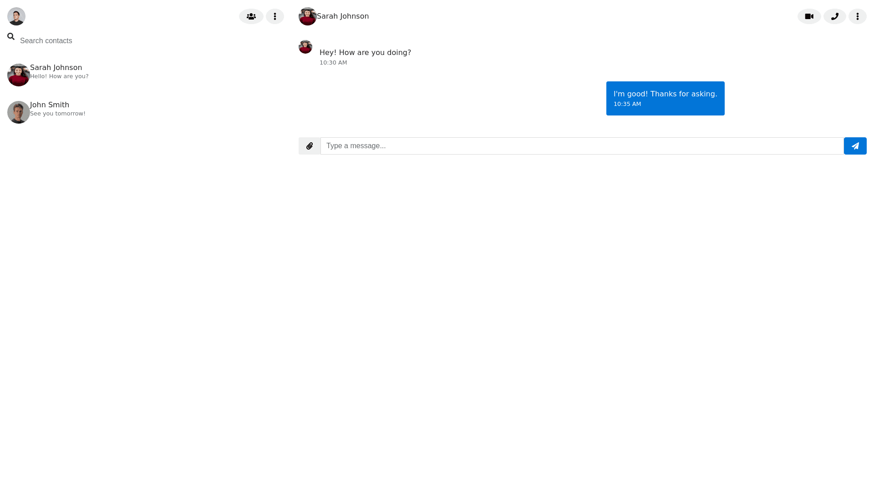874x491 pixels.
Task: Click Sarah Johnson's name in chat header
Action: (343, 16)
